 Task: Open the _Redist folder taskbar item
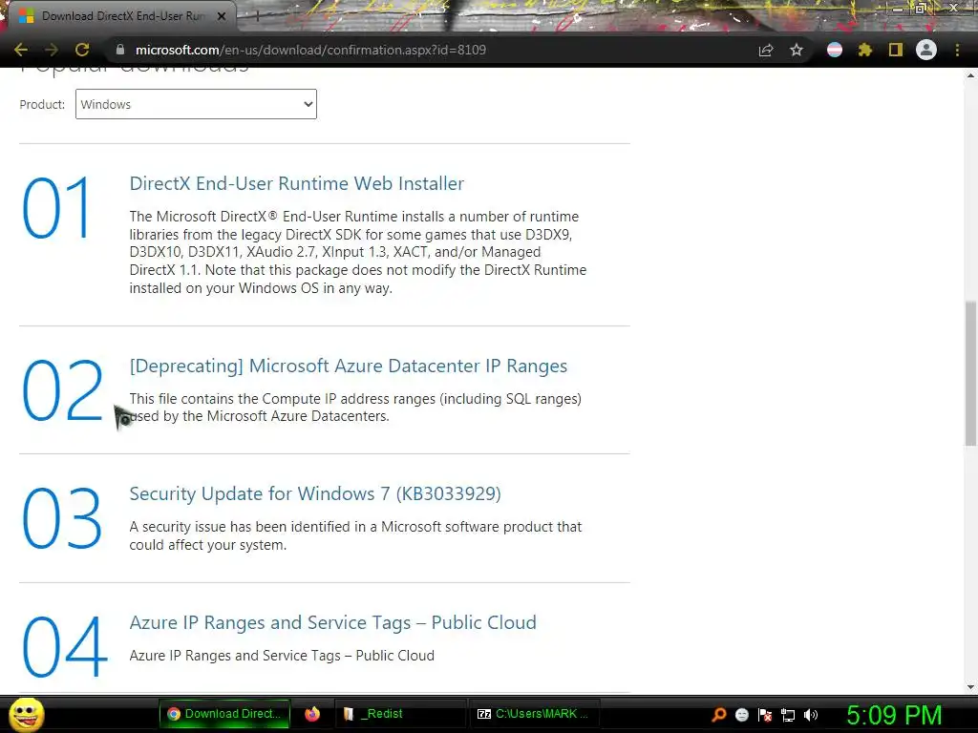(x=399, y=714)
